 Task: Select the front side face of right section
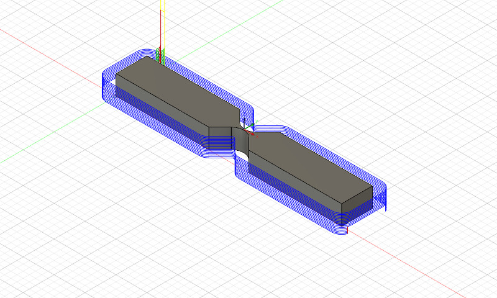pos(294,187)
